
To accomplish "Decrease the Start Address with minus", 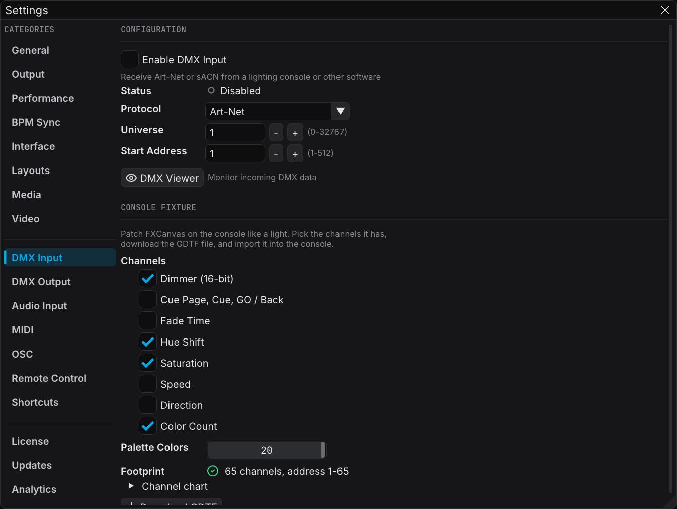I will (x=276, y=153).
